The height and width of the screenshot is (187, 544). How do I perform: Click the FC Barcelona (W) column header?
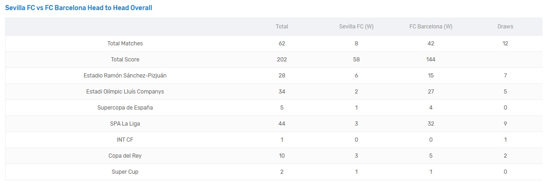click(x=431, y=27)
